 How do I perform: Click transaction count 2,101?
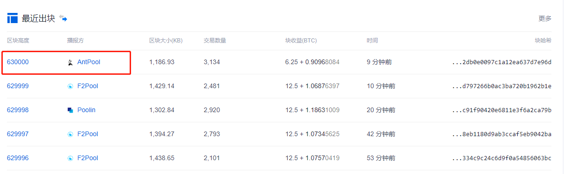[212, 158]
